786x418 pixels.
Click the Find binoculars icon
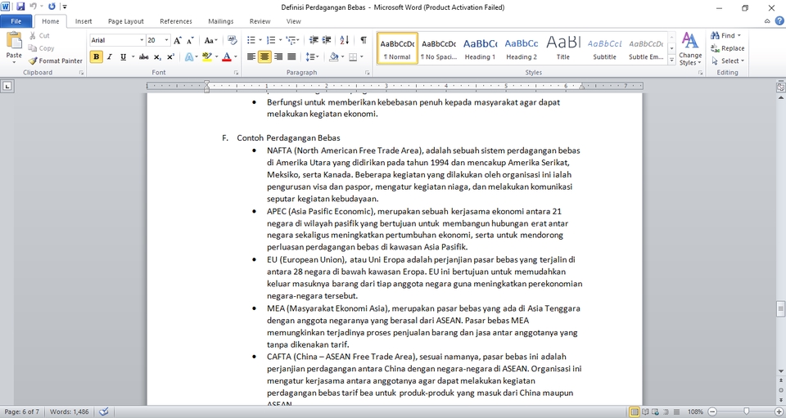(715, 35)
